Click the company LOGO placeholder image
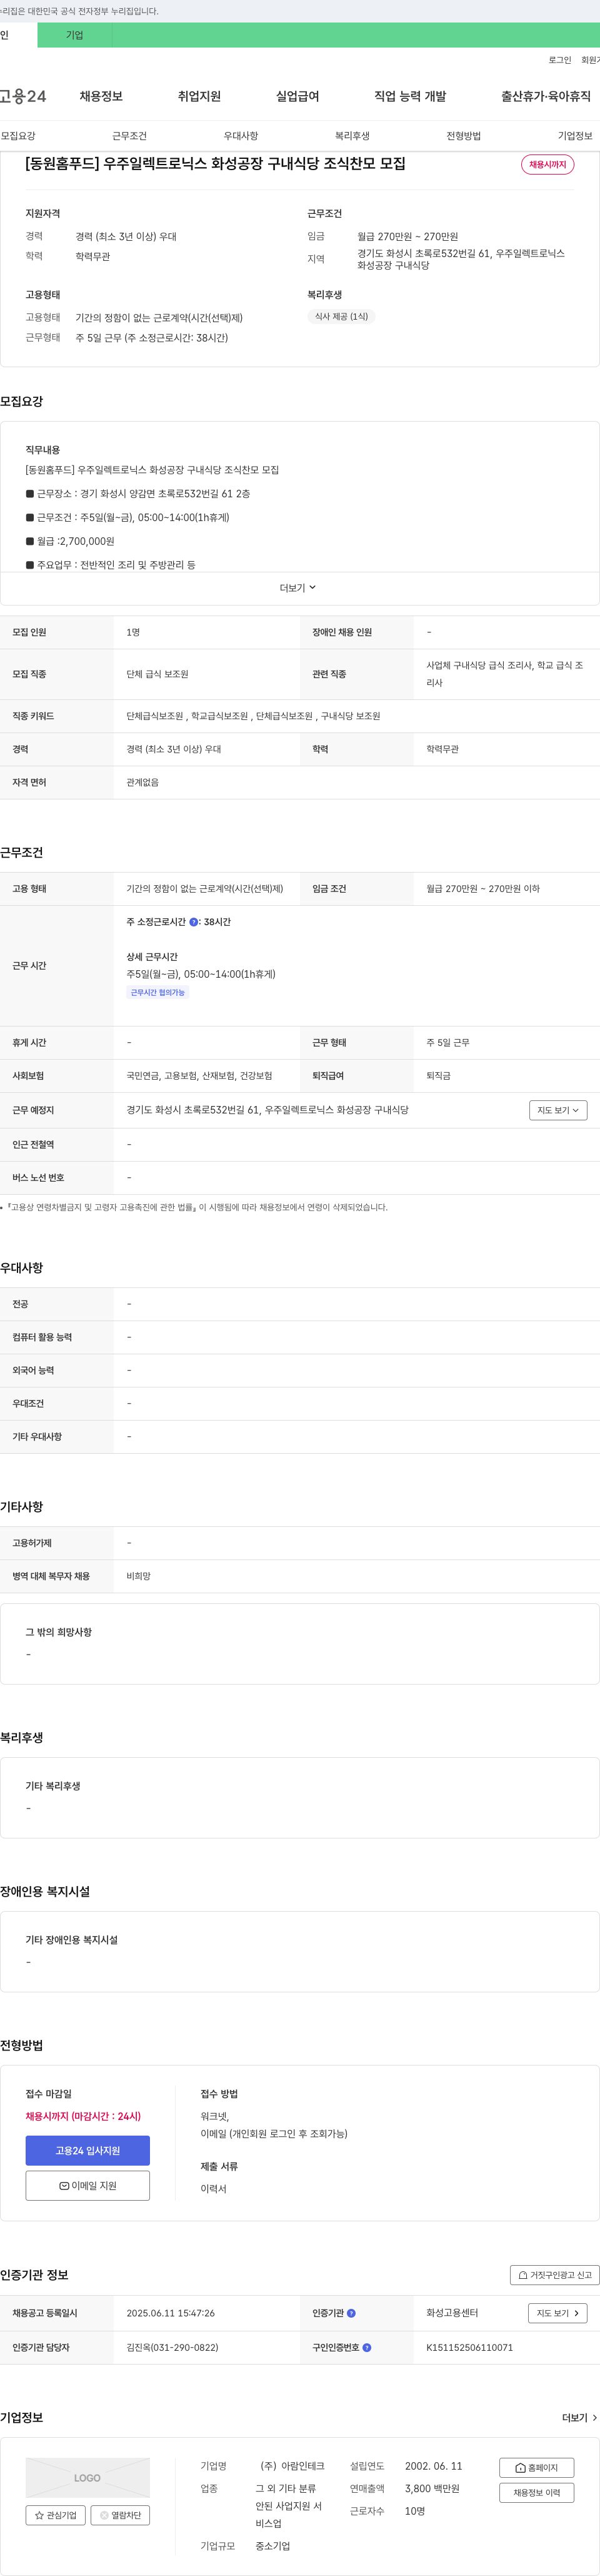Image resolution: width=600 pixels, height=2576 pixels. (88, 2477)
